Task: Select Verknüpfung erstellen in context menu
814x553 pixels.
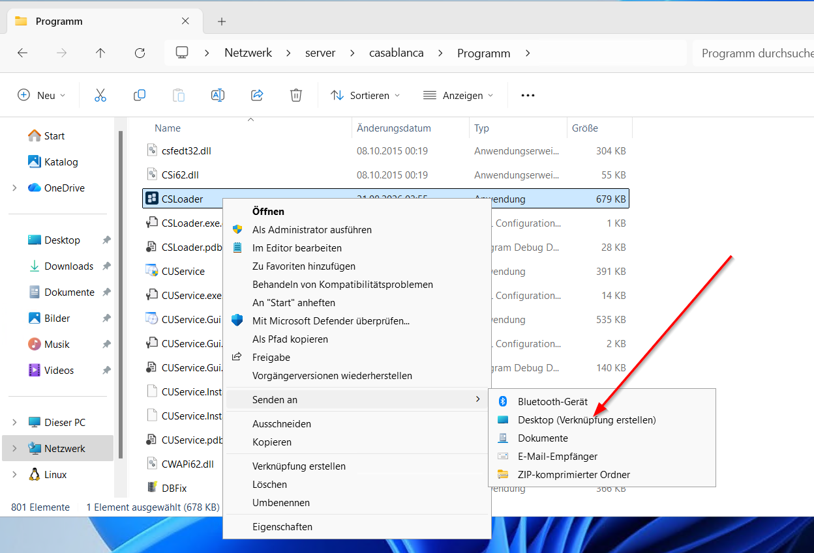Action: (x=357, y=466)
